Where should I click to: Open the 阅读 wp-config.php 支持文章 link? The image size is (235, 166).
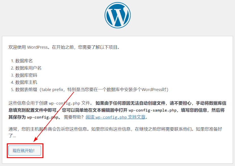tap(116, 117)
